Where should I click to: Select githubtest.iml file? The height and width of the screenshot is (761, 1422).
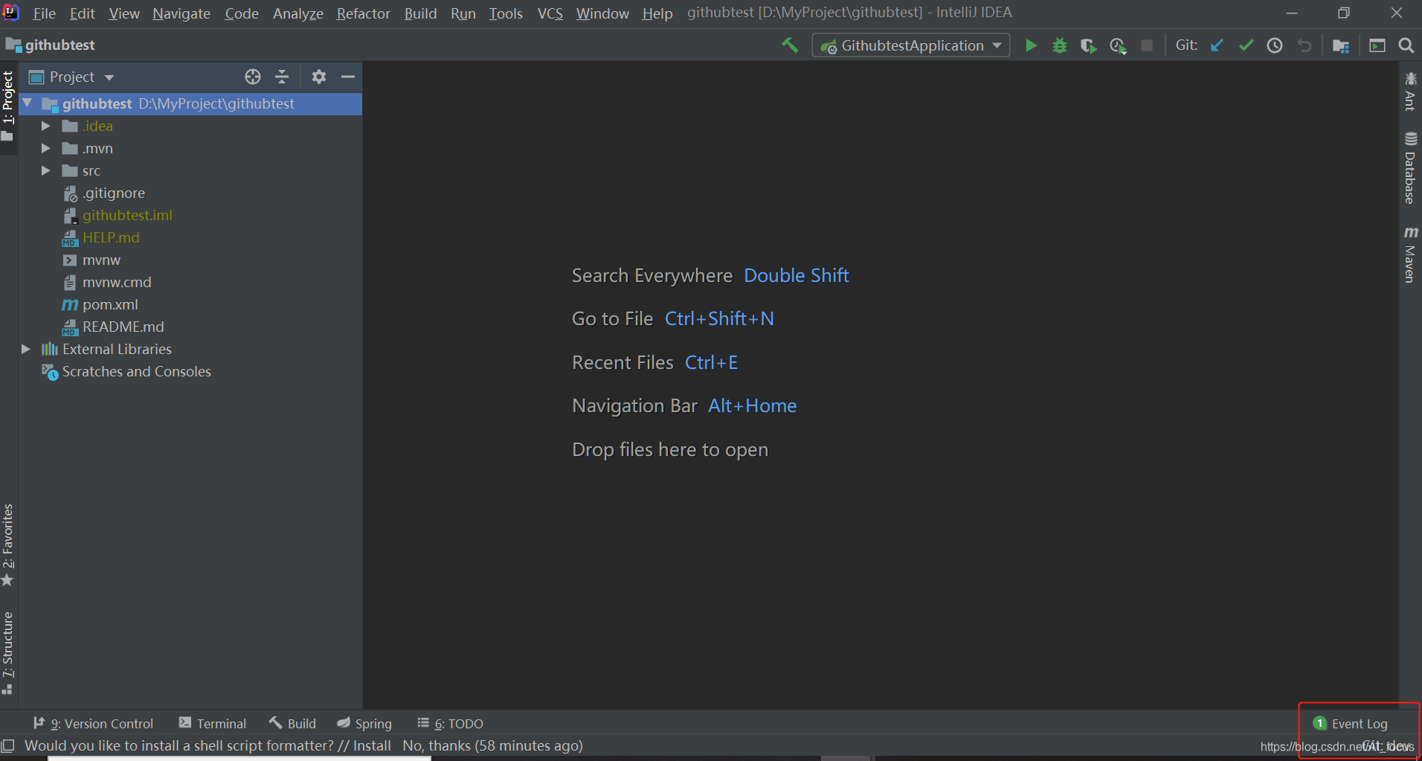point(127,215)
